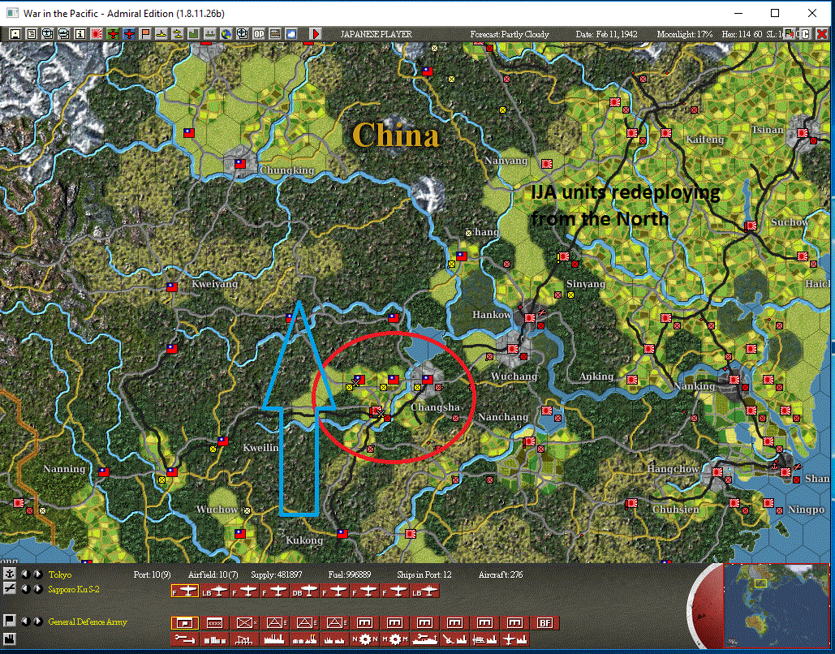The height and width of the screenshot is (654, 835).
Task: Click the orange flag toolbar icon
Action: (144, 34)
